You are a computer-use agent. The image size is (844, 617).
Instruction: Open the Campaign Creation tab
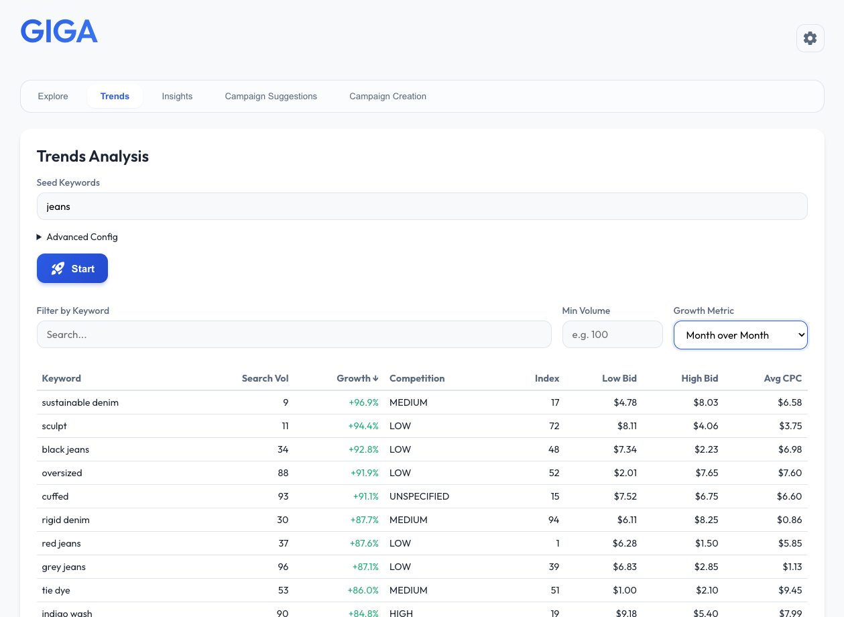(x=387, y=96)
